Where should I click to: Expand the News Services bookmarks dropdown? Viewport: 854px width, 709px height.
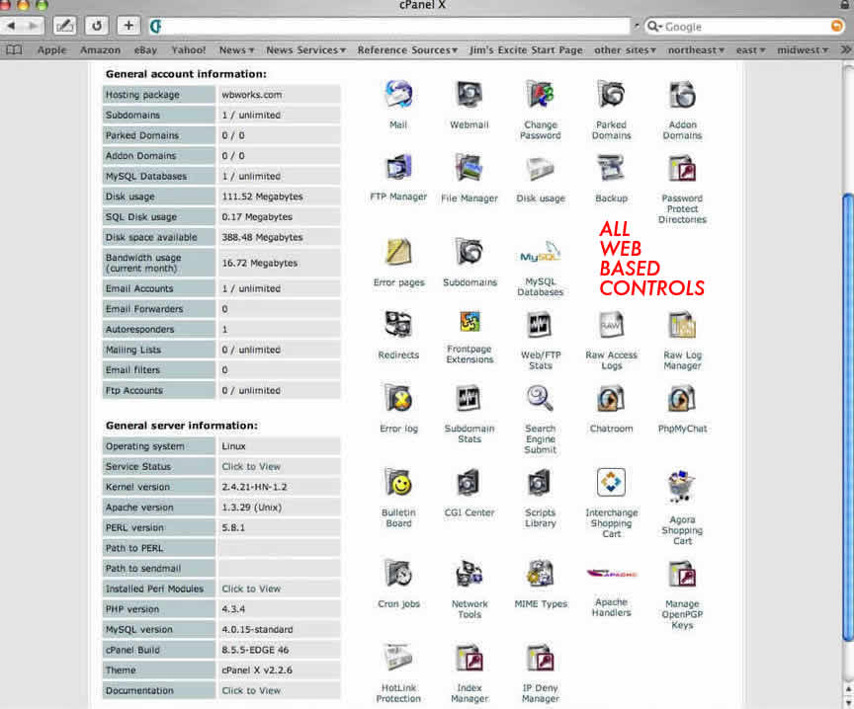coord(306,50)
